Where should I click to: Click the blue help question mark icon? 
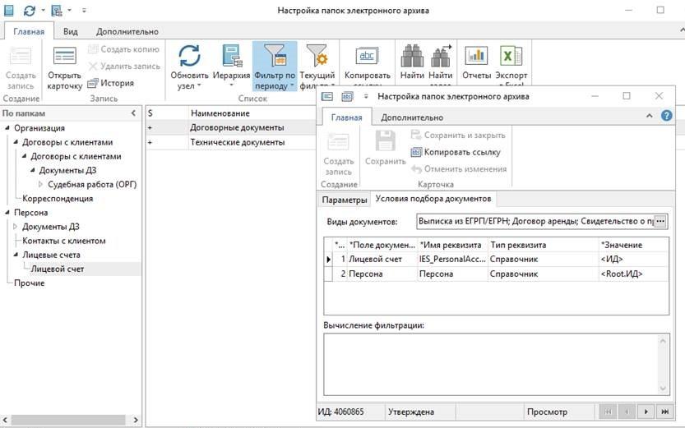pos(666,116)
